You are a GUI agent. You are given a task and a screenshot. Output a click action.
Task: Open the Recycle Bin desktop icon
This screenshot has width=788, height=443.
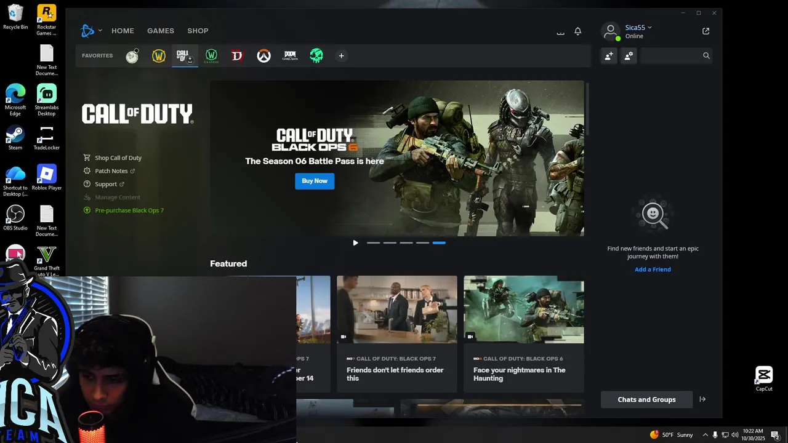pyautogui.click(x=15, y=17)
